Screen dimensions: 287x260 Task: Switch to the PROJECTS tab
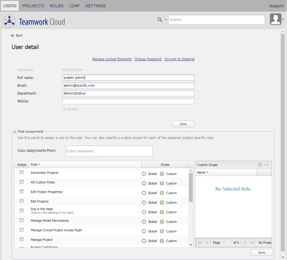33,6
